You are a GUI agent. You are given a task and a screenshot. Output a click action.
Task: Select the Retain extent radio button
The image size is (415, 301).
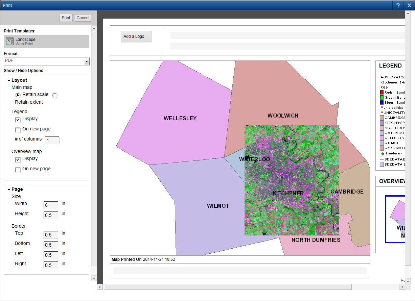click(55, 95)
